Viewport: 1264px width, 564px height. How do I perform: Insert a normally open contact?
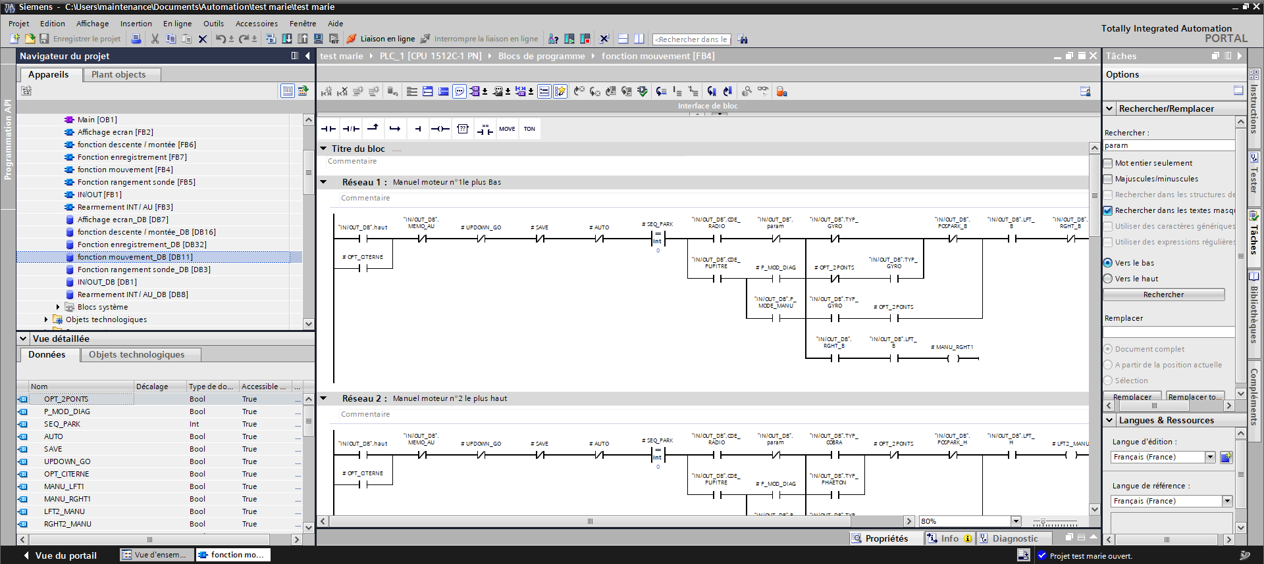328,129
